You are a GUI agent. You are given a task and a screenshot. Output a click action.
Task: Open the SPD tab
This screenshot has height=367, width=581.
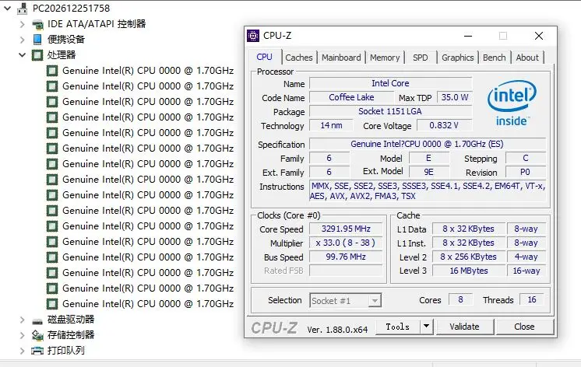421,58
